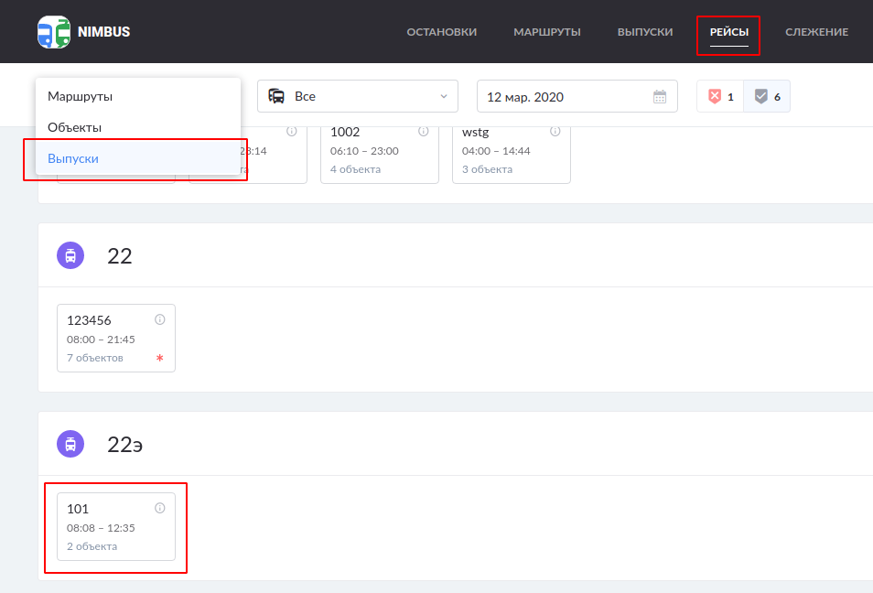The height and width of the screenshot is (593, 873).
Task: Click the Nimbus logo icon
Action: (x=53, y=32)
